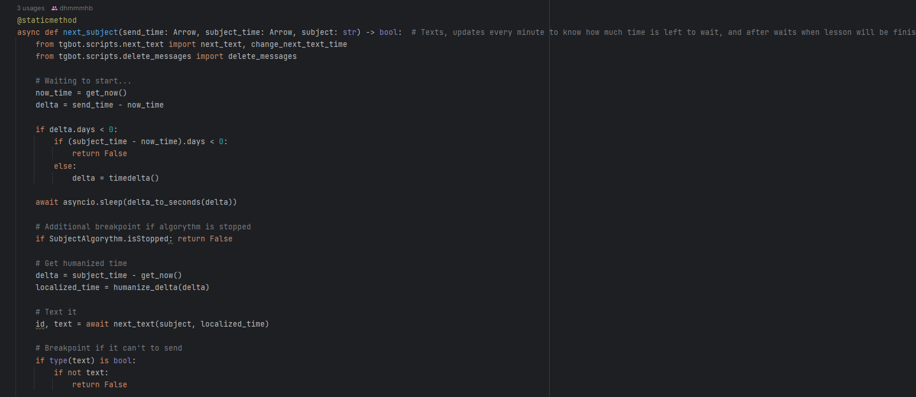Click the str type annotation
The height and width of the screenshot is (397, 916).
click(x=350, y=33)
